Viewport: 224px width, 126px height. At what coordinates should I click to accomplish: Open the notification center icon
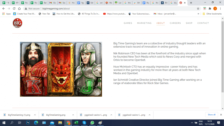(x=219, y=123)
